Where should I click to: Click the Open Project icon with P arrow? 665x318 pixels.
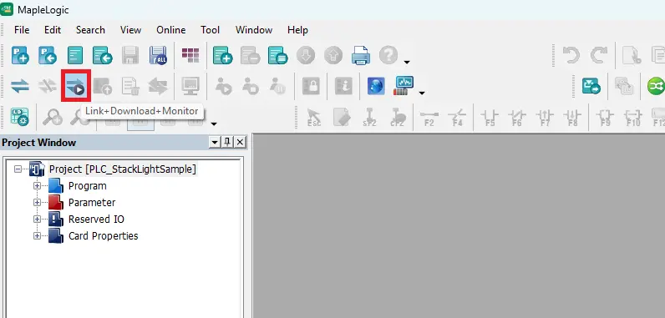tap(48, 55)
